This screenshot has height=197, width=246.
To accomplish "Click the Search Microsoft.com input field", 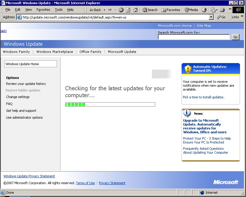I will [194, 37].
